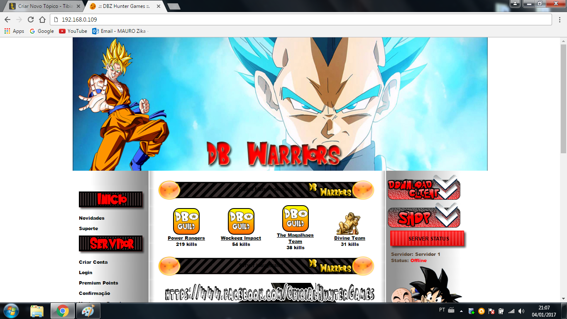Open the Google bookmark
The width and height of the screenshot is (567, 319).
point(42,31)
